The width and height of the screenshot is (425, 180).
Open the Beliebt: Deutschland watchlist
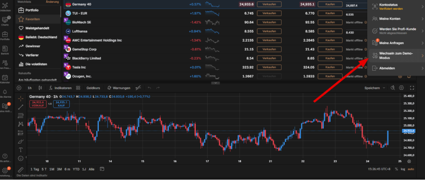(x=38, y=37)
